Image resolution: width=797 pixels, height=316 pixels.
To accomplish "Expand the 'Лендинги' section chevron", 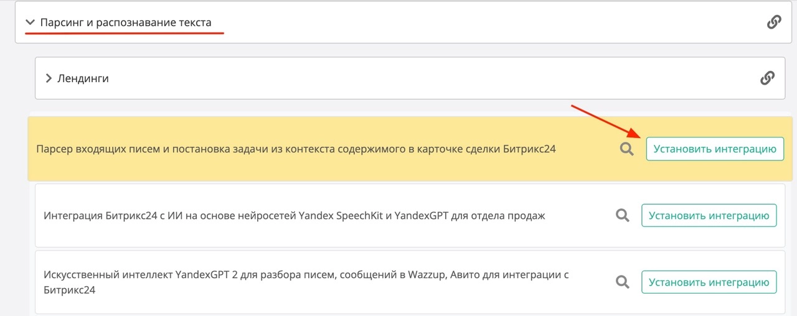I will 49,79.
